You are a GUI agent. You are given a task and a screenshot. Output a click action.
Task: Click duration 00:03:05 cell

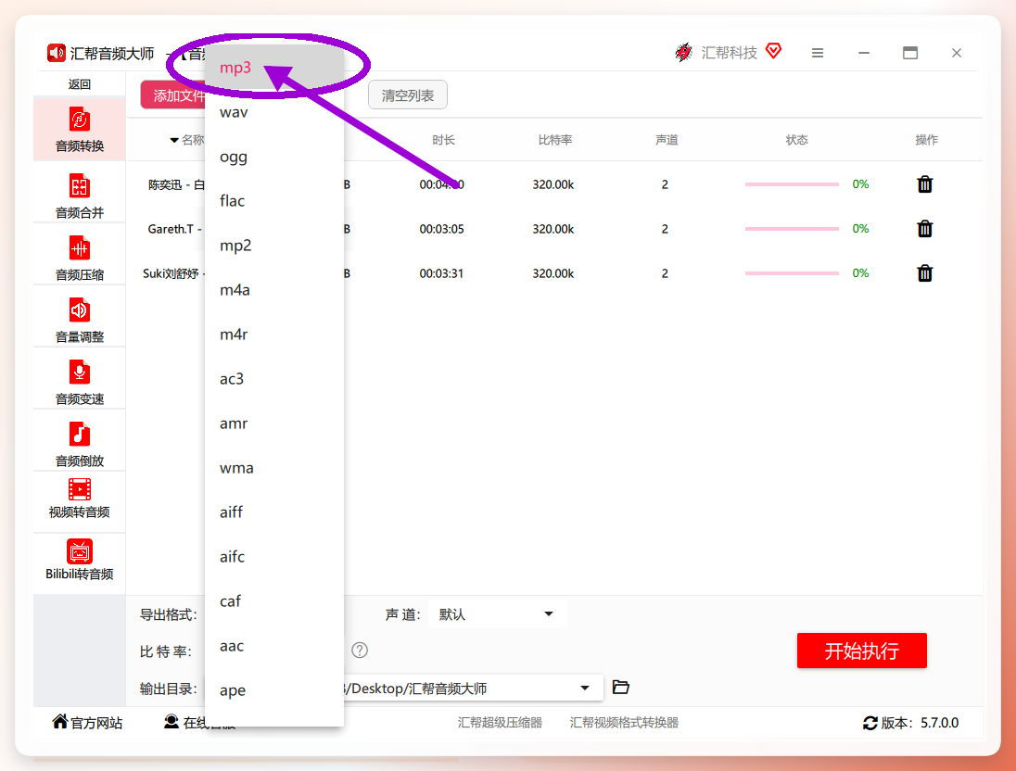coord(441,230)
